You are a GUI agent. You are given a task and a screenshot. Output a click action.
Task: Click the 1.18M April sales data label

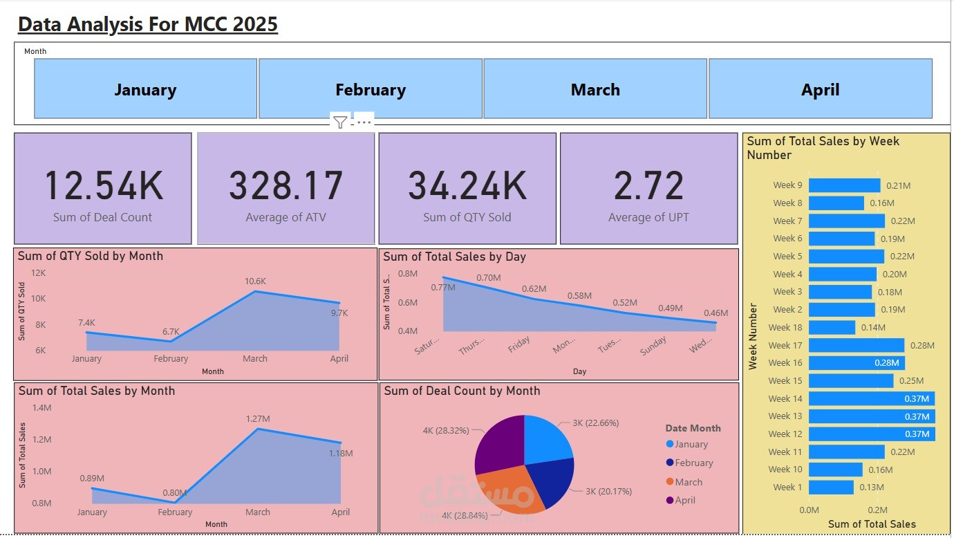[341, 453]
